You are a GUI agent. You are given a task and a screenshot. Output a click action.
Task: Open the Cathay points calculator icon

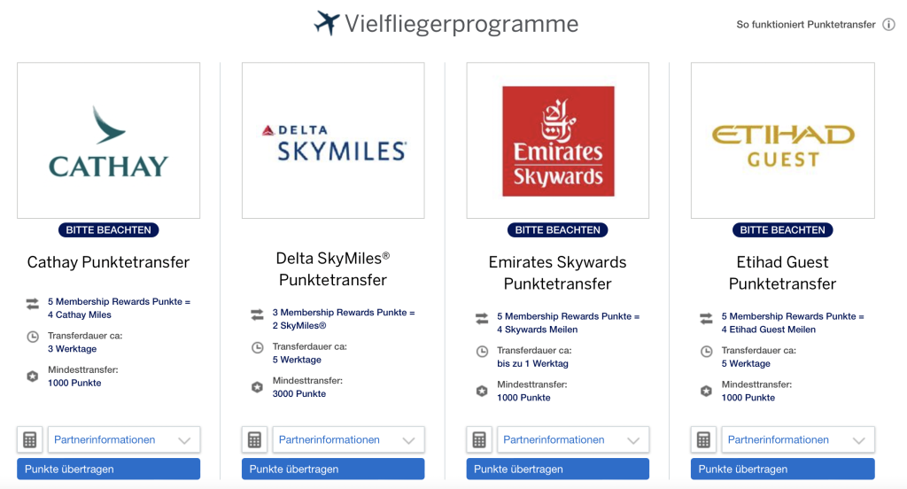click(30, 439)
